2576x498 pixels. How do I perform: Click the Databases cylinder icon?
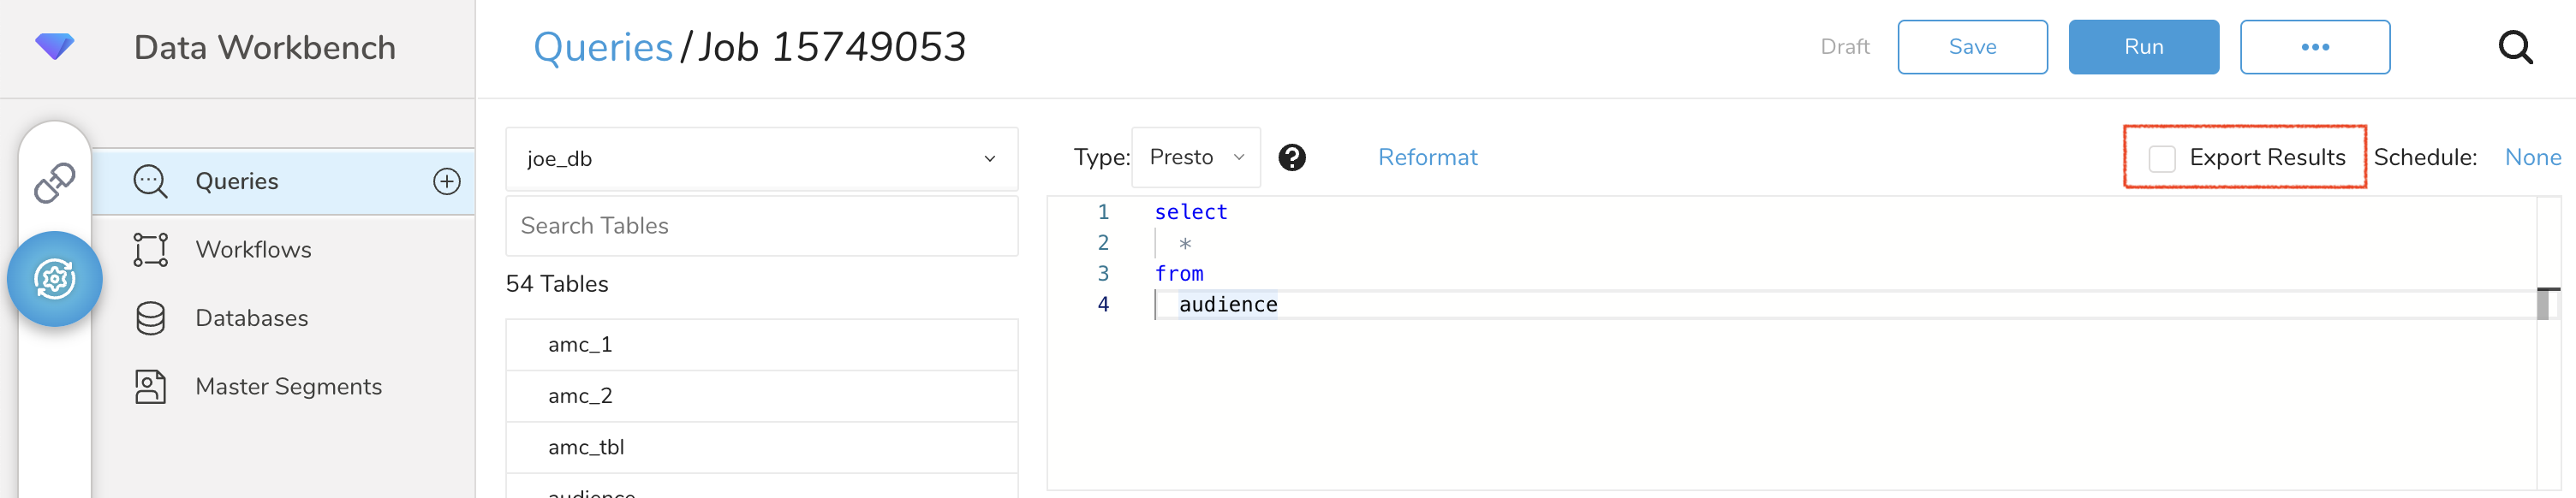tap(151, 318)
